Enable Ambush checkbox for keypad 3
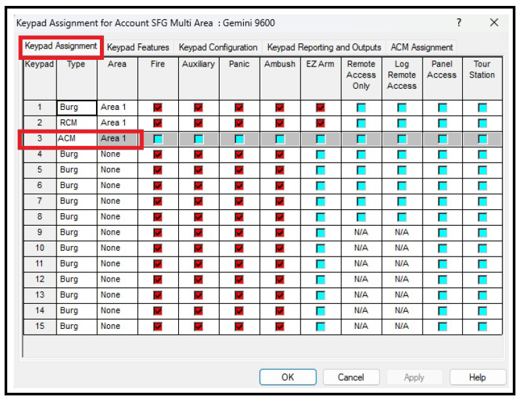 pyautogui.click(x=280, y=139)
